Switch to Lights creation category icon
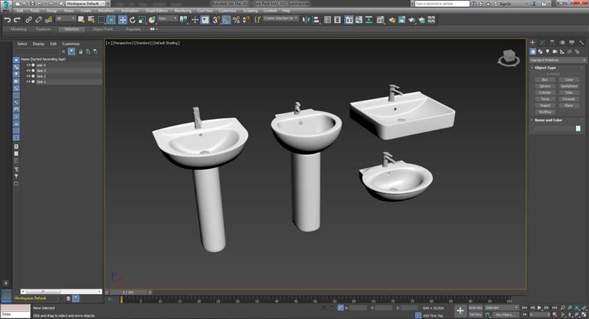Screen dimensions: 589x319 click(x=548, y=51)
